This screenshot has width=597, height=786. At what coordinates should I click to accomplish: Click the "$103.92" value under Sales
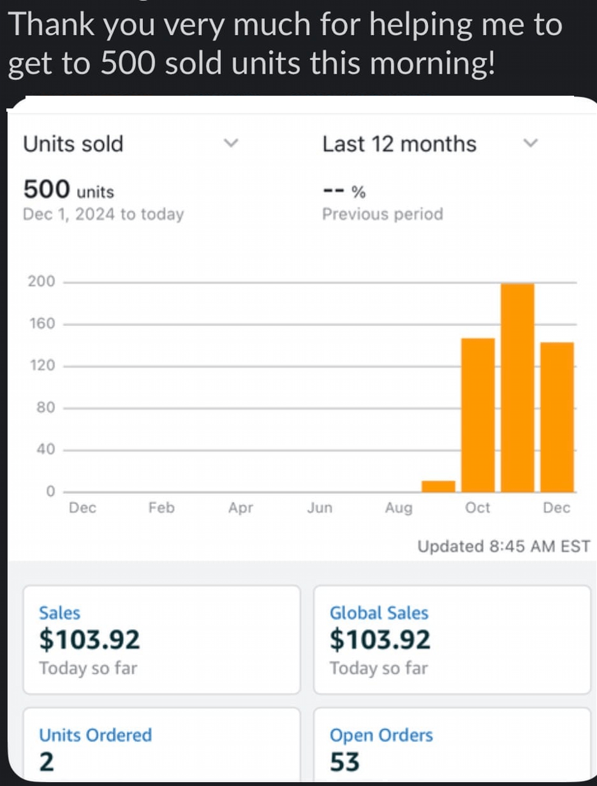click(89, 639)
